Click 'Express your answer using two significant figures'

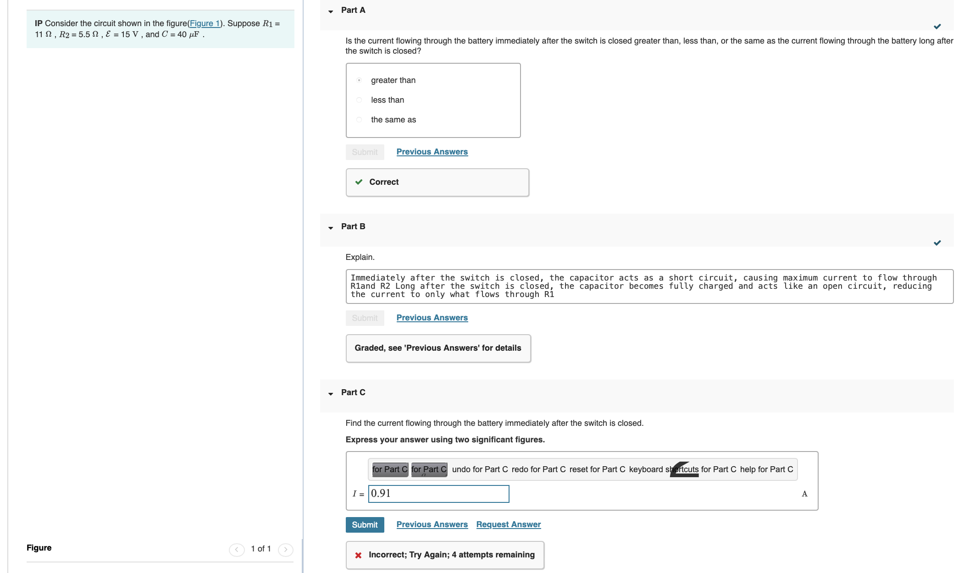pos(445,440)
